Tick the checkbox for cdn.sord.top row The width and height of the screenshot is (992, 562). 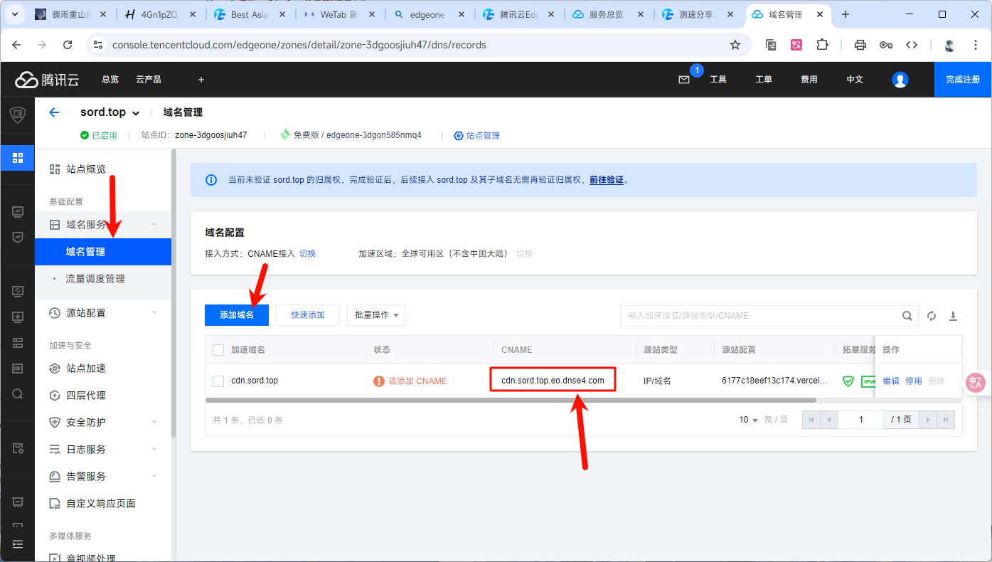coord(218,381)
